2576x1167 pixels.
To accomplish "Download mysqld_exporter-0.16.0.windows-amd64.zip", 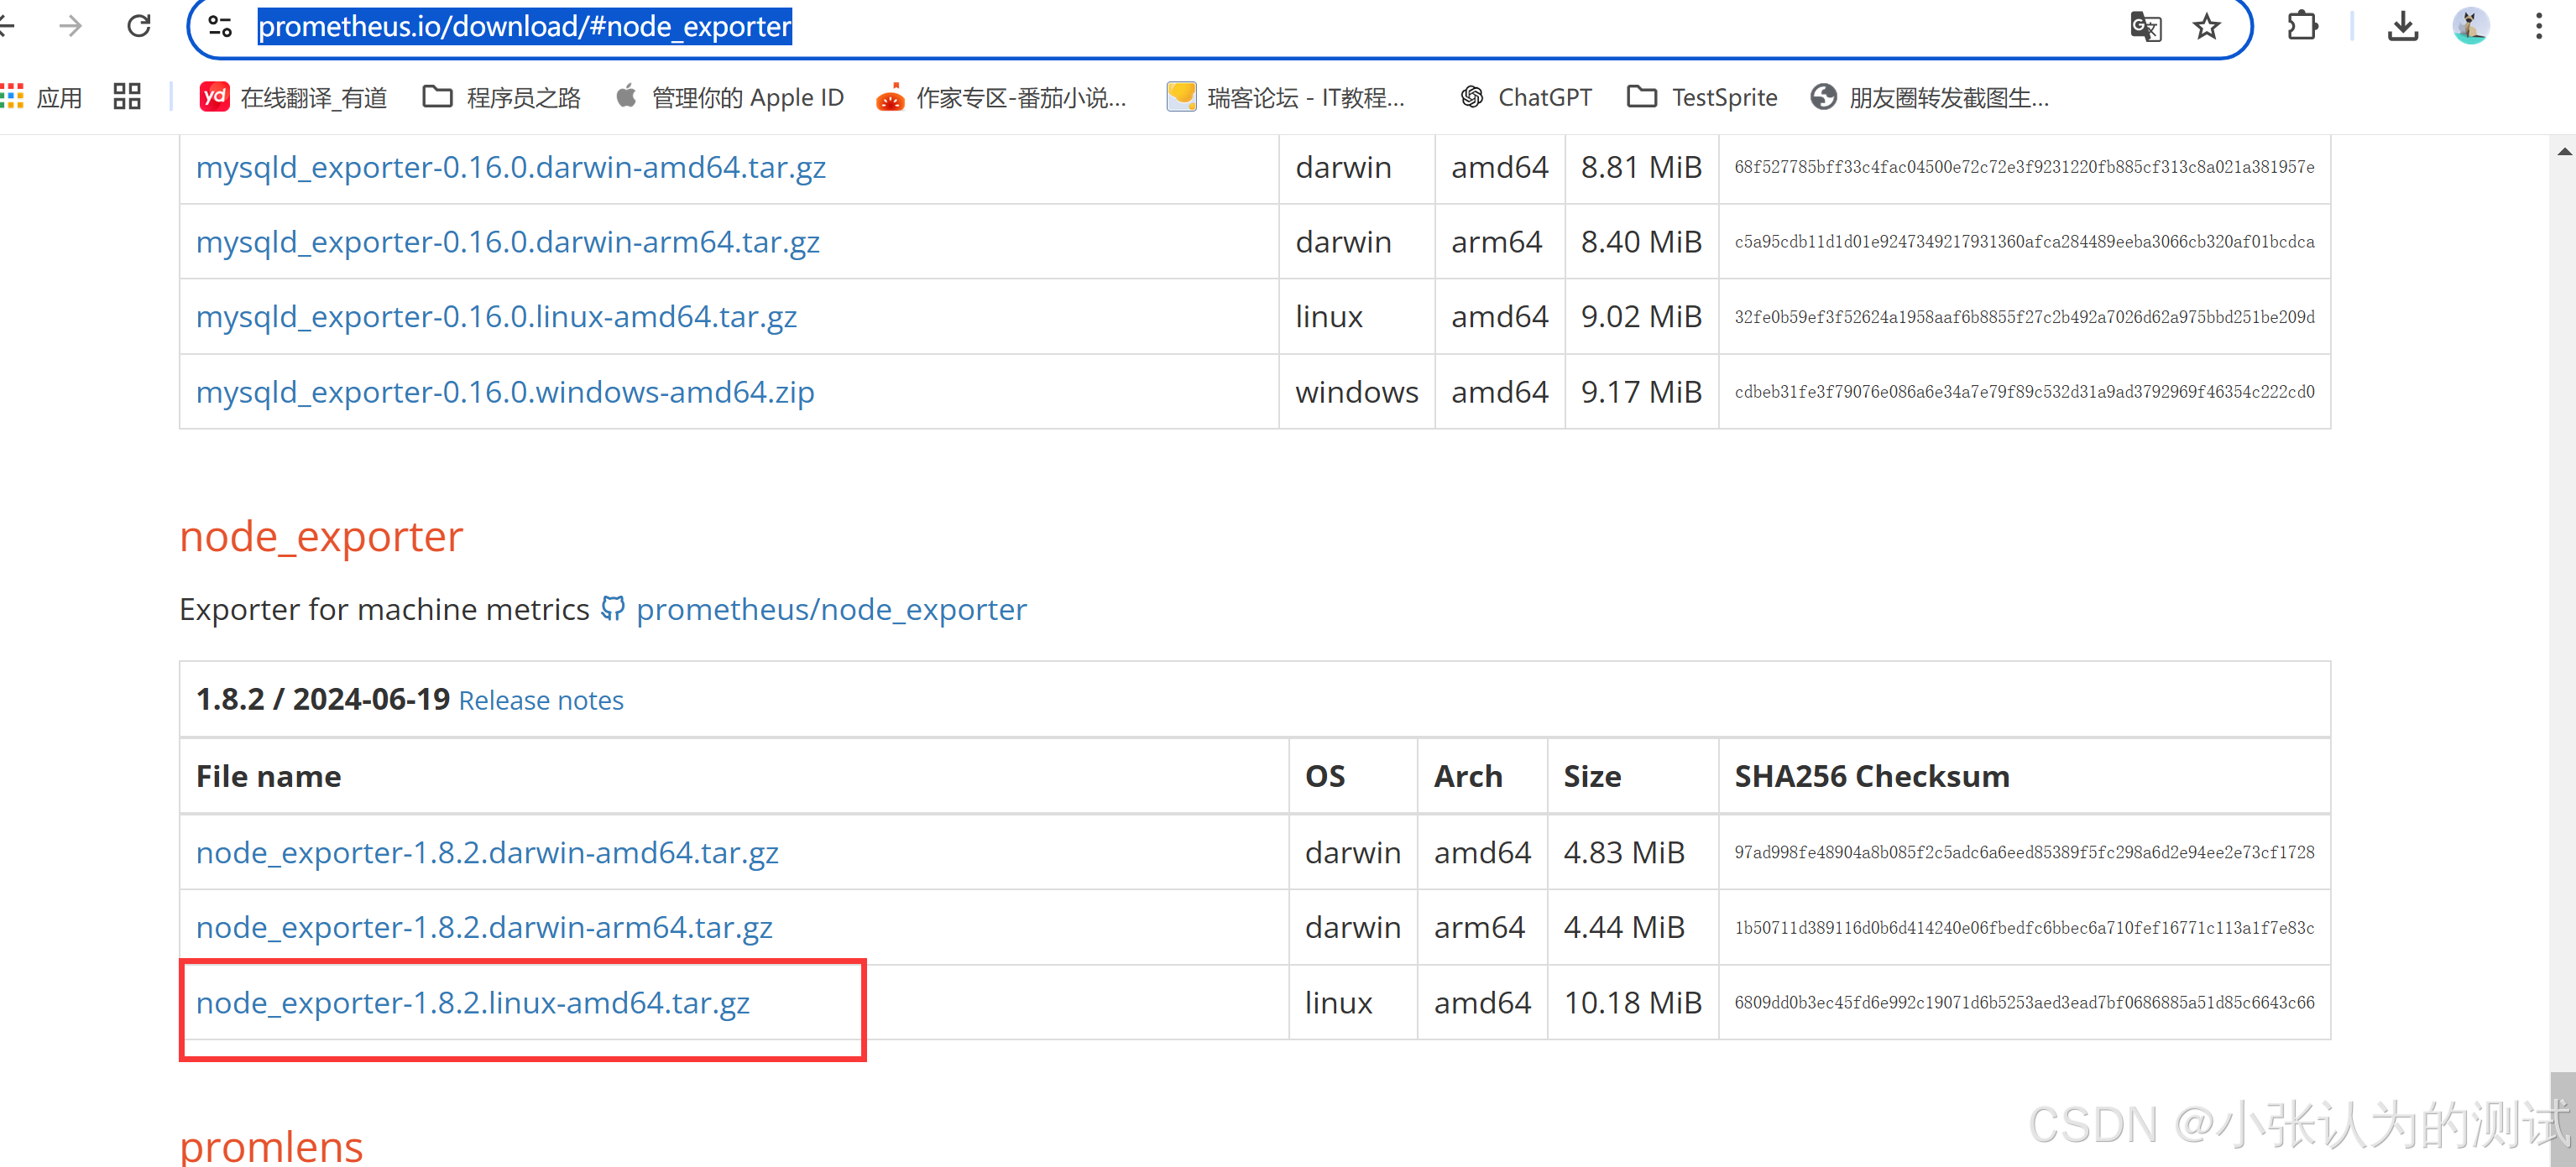I will pyautogui.click(x=505, y=392).
